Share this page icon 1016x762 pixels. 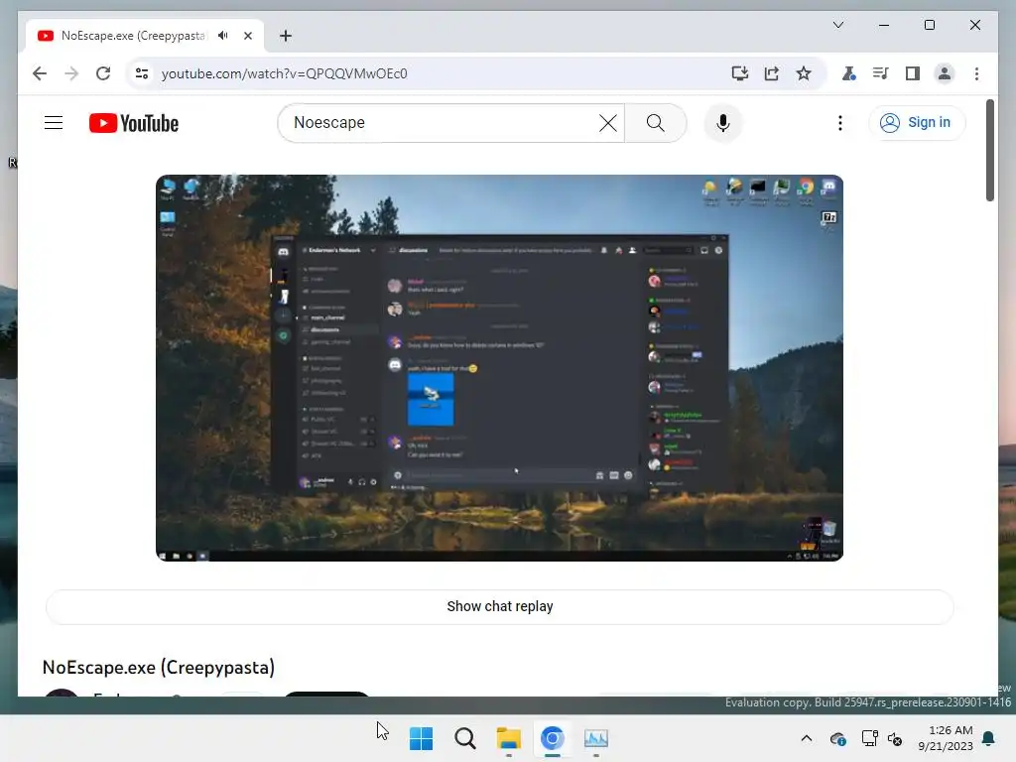(771, 73)
